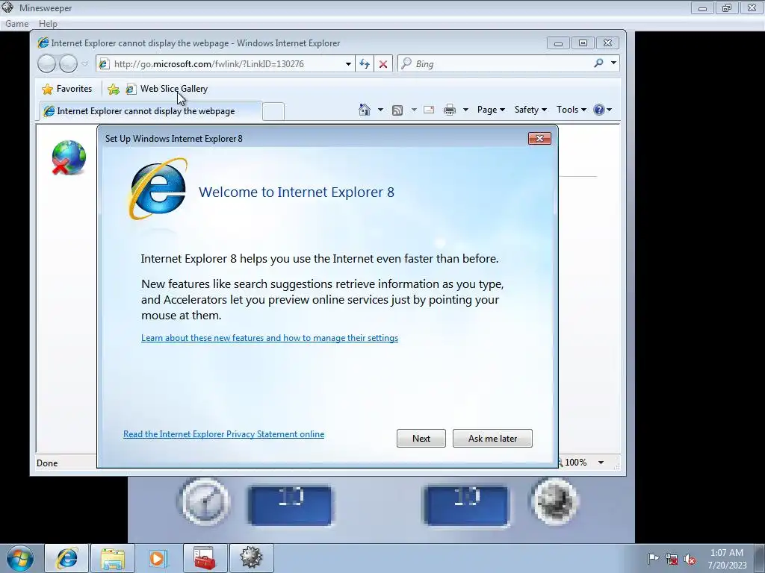Click the Home icon in command bar
Screen dimensions: 765x573
365,110
